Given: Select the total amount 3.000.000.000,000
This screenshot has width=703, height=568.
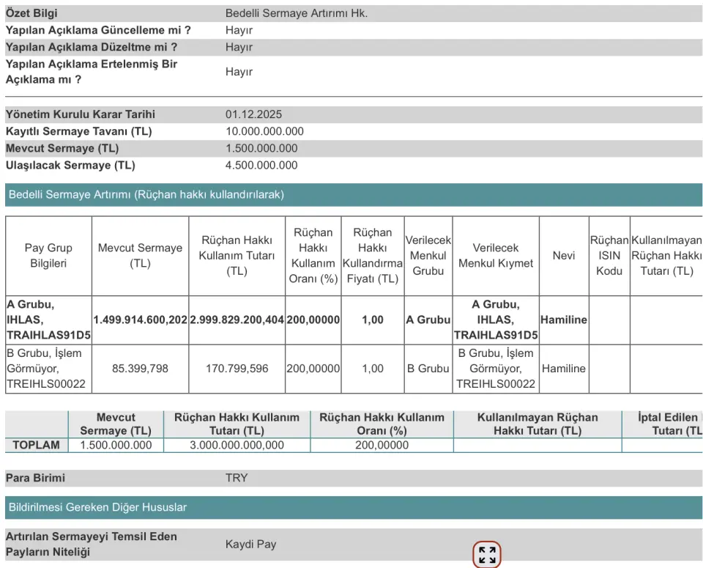Looking at the screenshot, I should coord(237,445).
